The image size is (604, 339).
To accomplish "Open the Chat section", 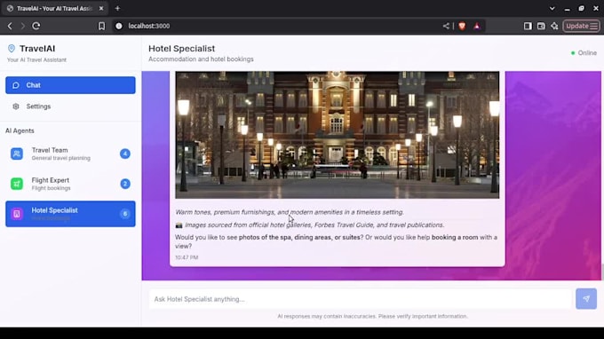I will click(70, 85).
